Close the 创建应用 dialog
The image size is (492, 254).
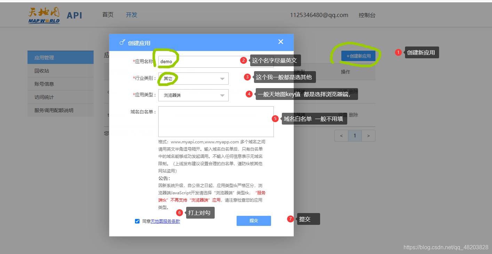[281, 42]
